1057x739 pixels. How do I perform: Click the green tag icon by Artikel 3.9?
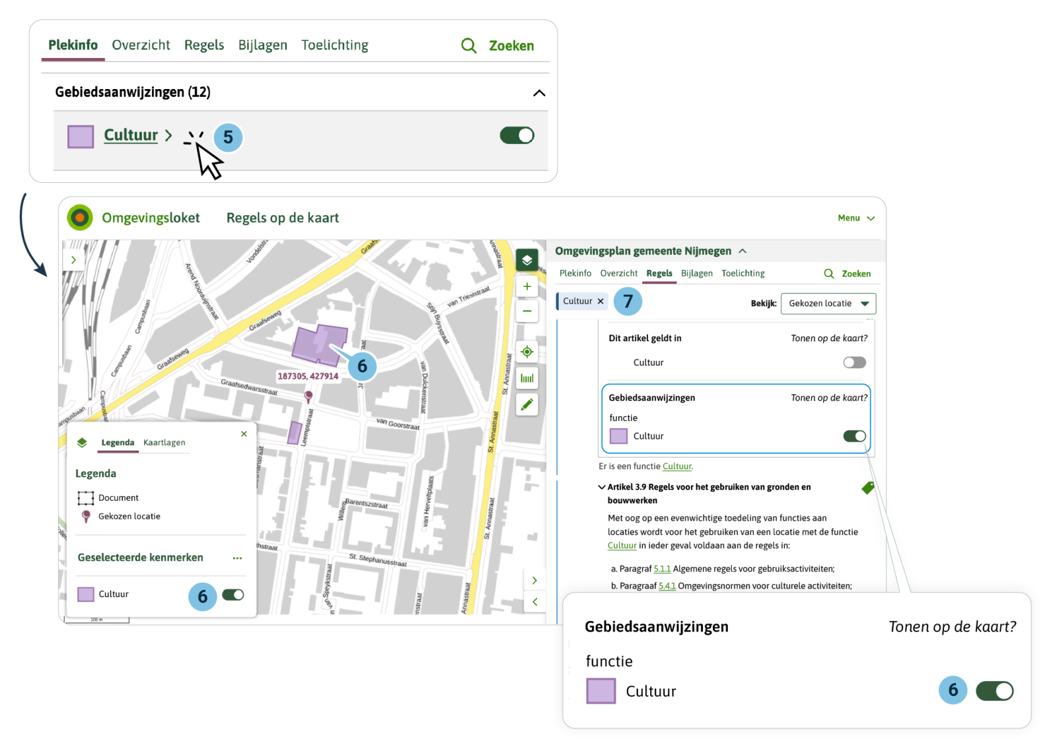pos(868,488)
